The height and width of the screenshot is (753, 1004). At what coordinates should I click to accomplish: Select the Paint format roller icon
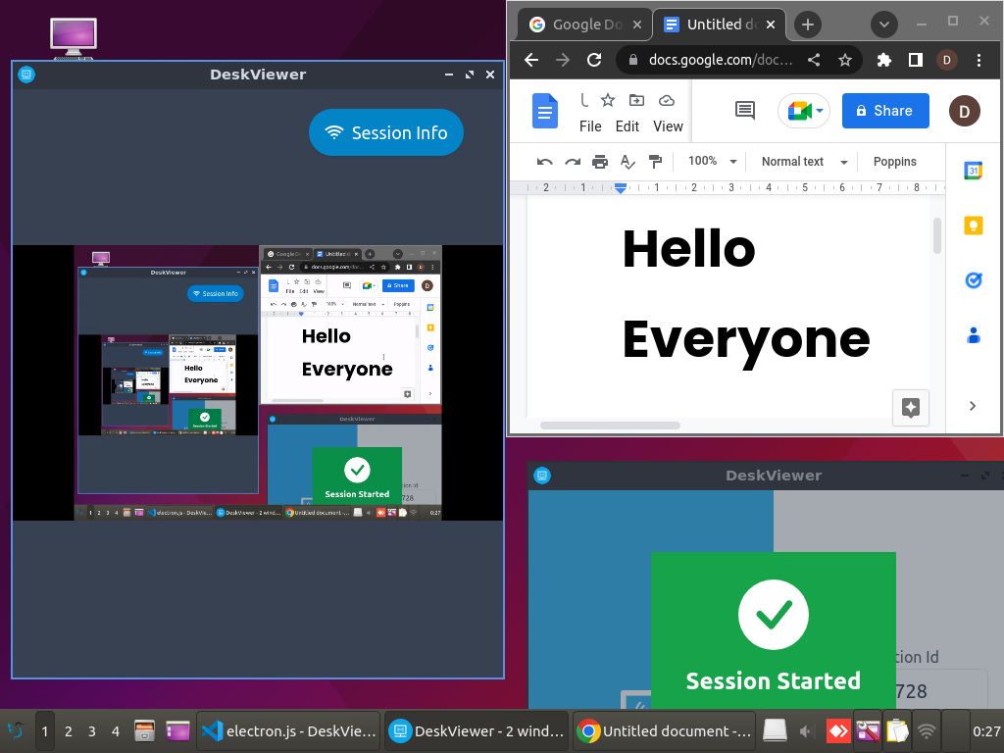[656, 162]
